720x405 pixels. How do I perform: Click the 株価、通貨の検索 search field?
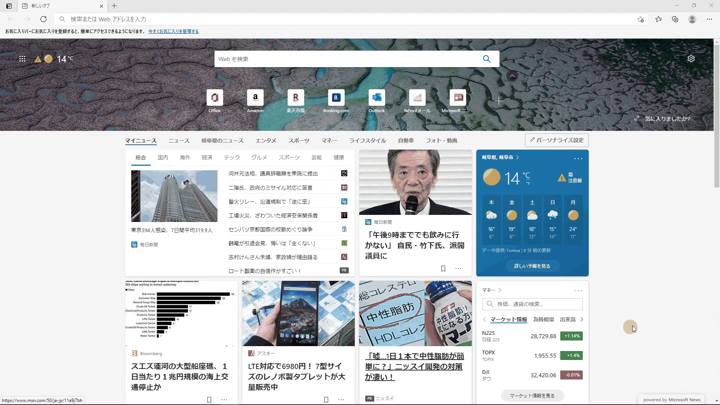[532, 304]
